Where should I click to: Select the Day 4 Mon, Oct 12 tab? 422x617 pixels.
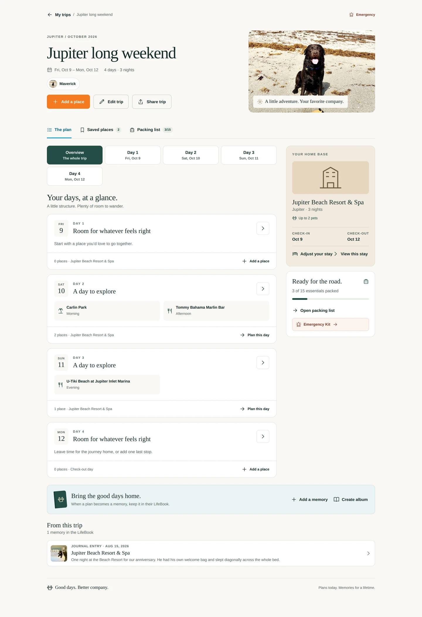point(75,176)
